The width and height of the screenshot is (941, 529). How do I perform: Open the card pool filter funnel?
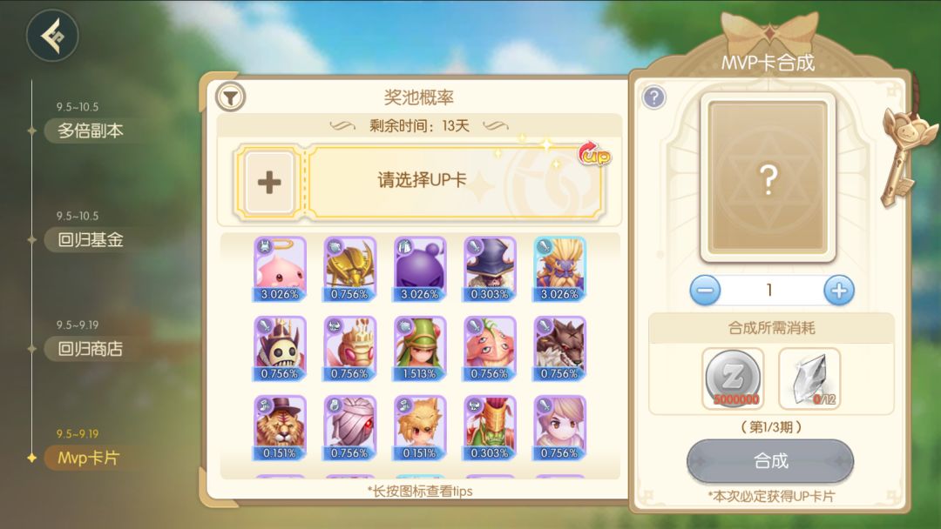coord(230,97)
